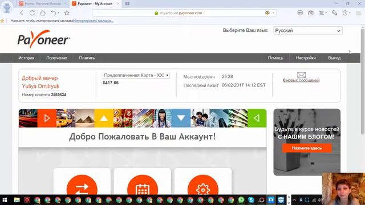The width and height of the screenshot is (365, 205).
Task: Open the История menu
Action: tap(26, 58)
